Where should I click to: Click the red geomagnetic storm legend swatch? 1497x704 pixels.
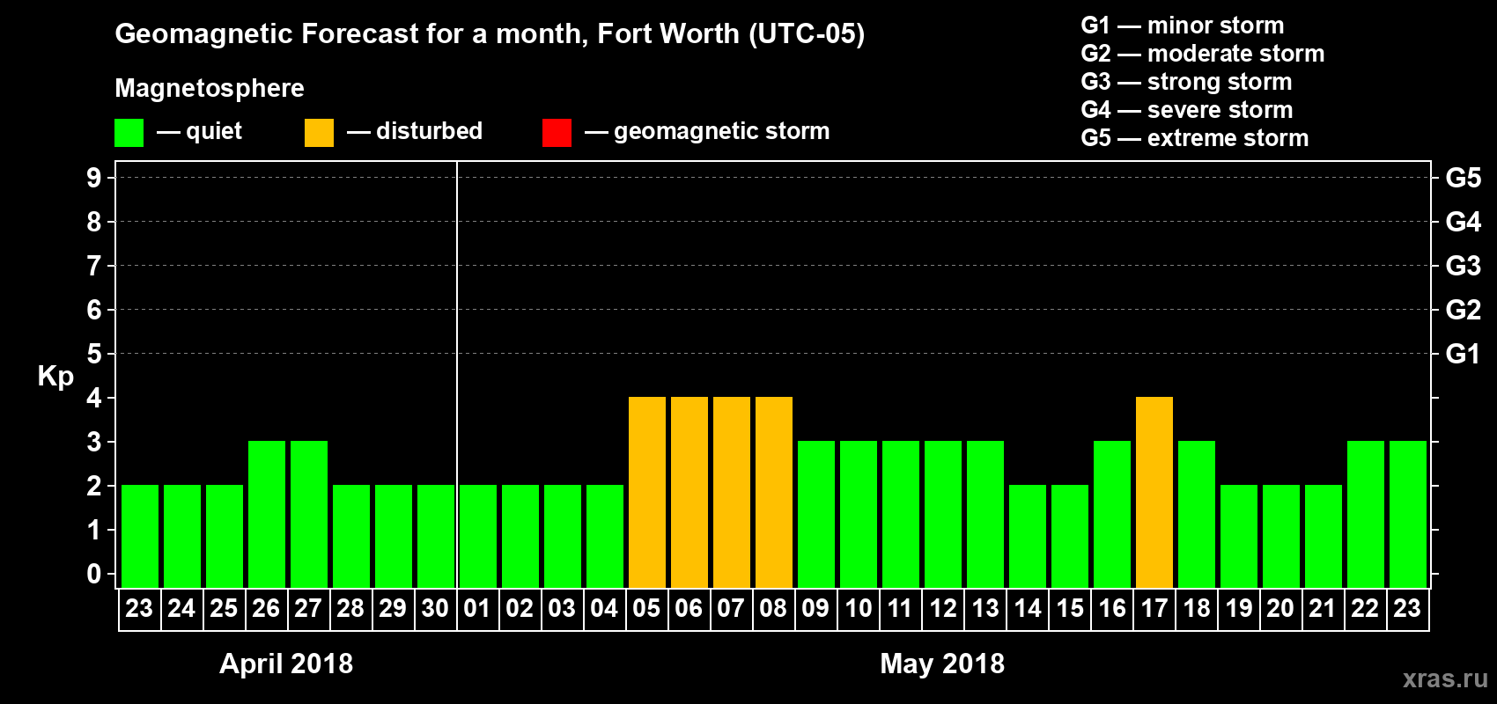click(x=557, y=133)
